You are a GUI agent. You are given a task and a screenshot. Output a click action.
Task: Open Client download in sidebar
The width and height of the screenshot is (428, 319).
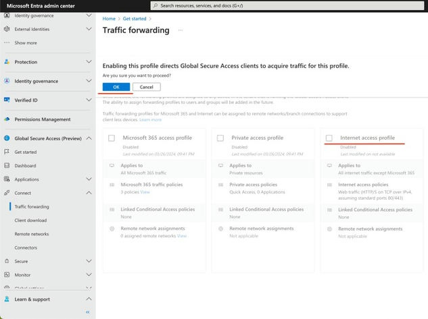[x=30, y=221]
